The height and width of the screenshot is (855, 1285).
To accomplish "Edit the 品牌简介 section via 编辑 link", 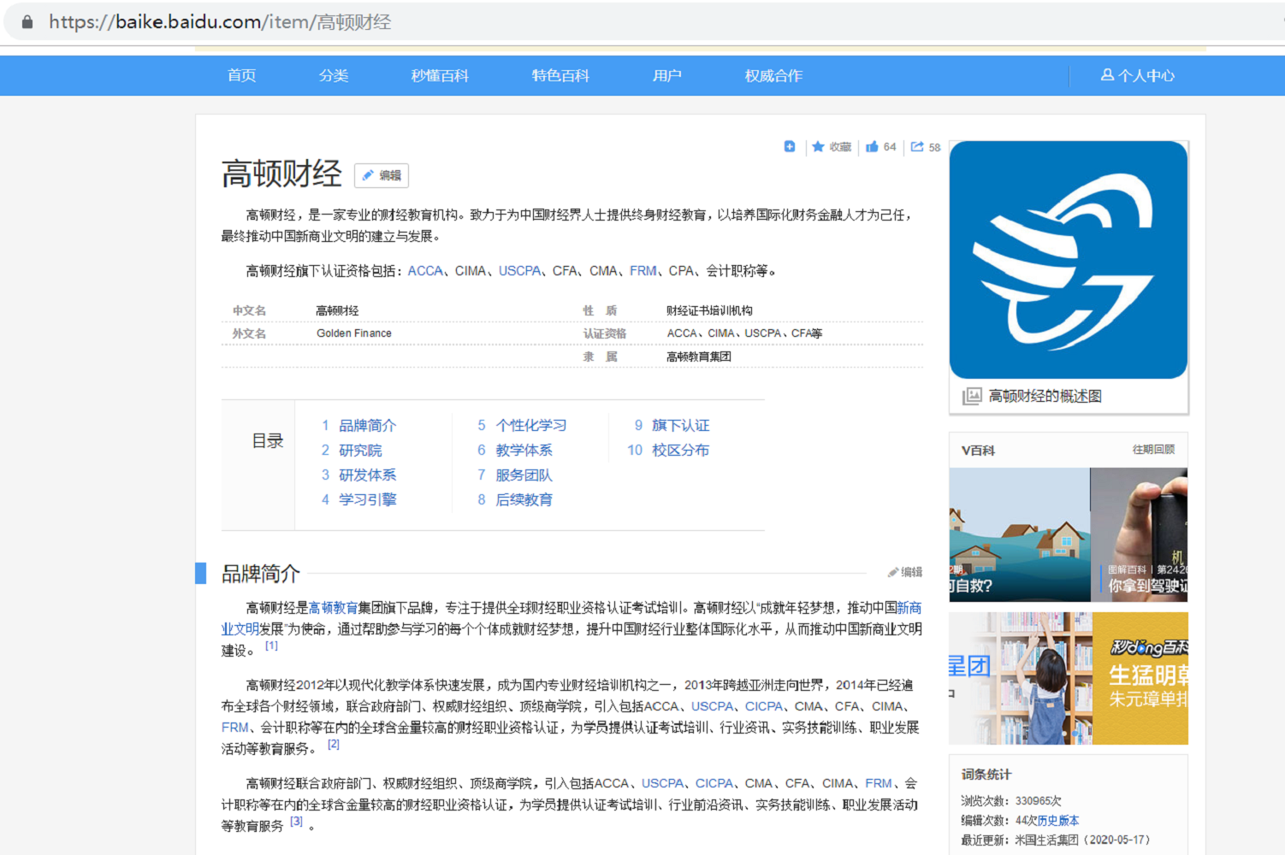I will pyautogui.click(x=905, y=572).
